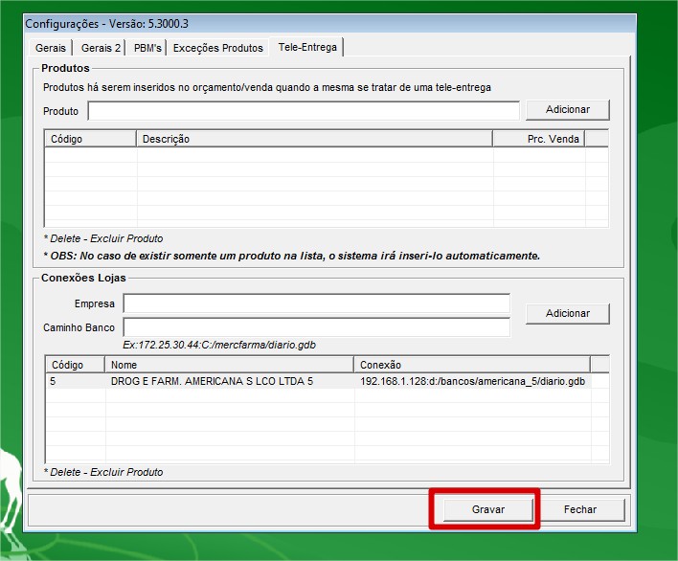
Task: Click the Código header in the Produtos table
Action: coord(90,139)
